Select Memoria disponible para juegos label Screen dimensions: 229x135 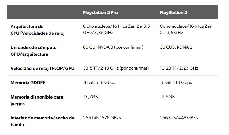point(37,100)
